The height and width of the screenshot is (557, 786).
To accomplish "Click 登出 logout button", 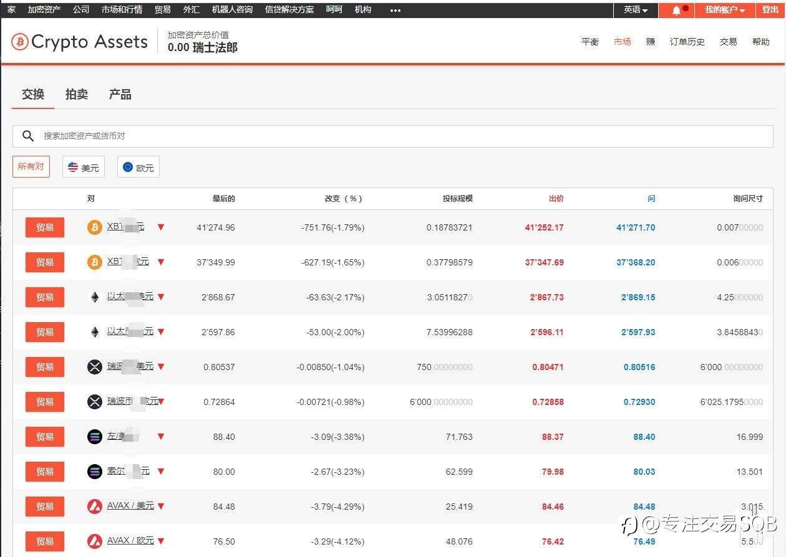I will pos(770,10).
